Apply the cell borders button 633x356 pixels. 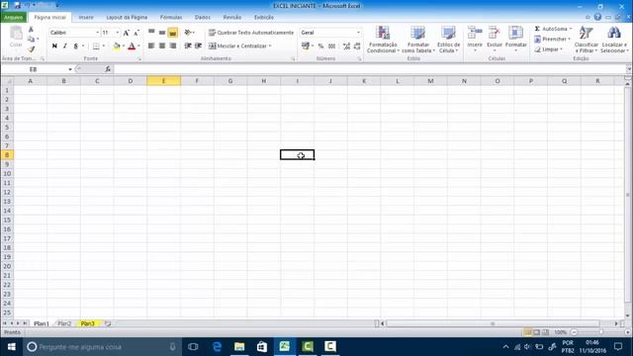click(x=96, y=46)
